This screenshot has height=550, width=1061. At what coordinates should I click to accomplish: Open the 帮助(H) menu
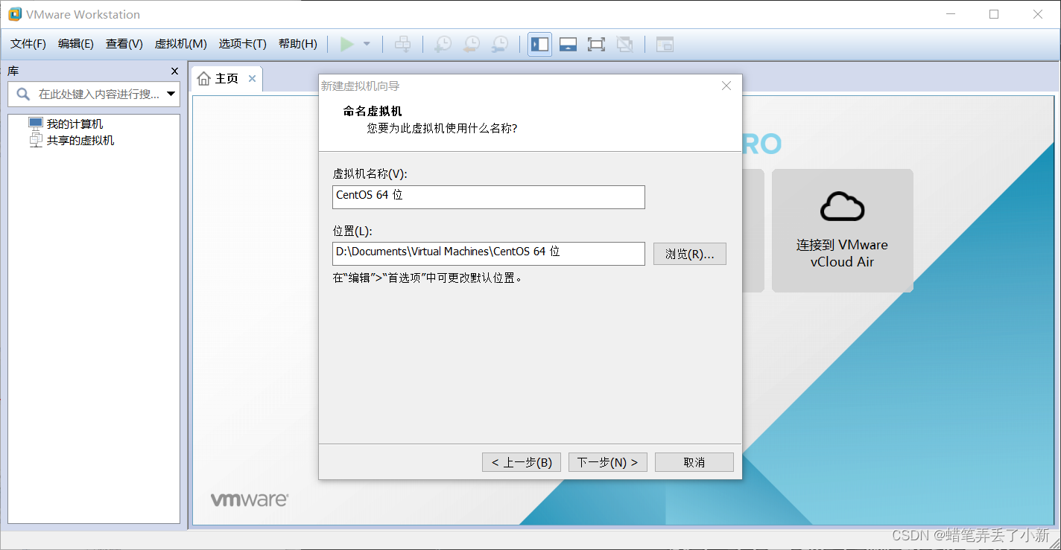point(298,44)
